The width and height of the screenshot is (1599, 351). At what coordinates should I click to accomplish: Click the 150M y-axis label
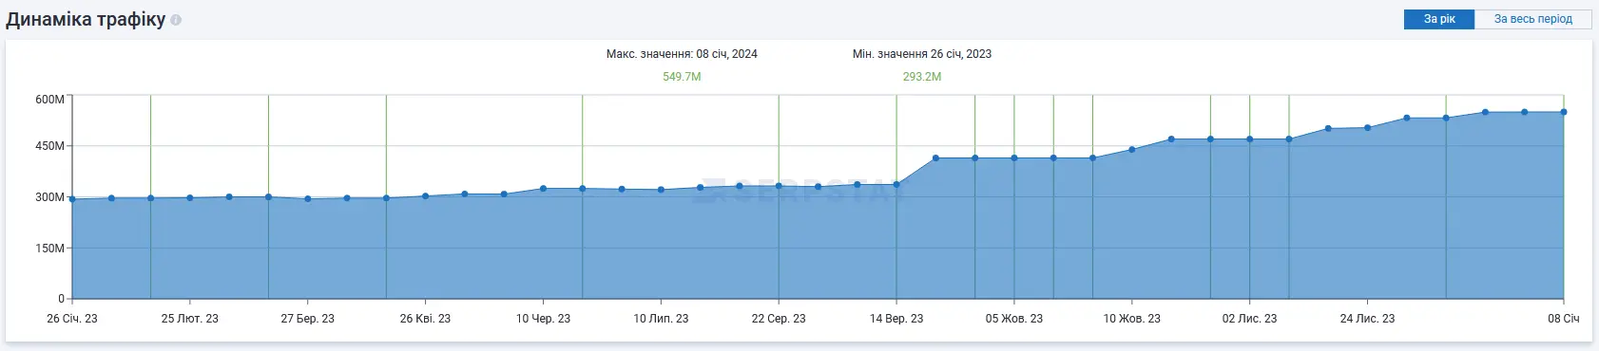point(50,249)
